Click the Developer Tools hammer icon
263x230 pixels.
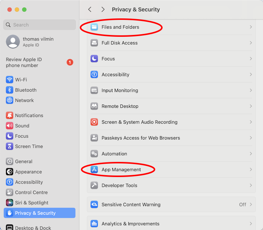pyautogui.click(x=94, y=185)
